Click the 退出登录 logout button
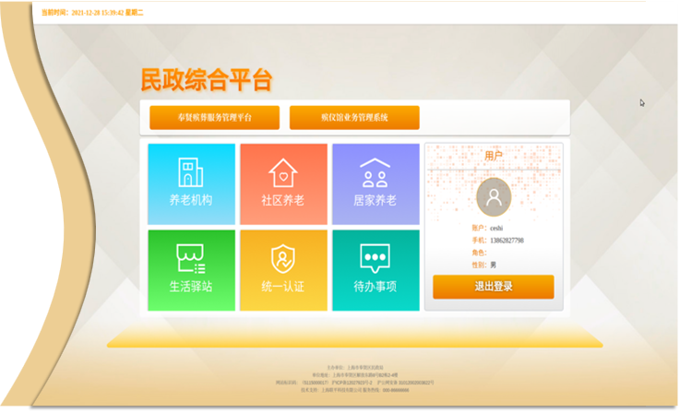This screenshot has height=413, width=680. coord(494,287)
